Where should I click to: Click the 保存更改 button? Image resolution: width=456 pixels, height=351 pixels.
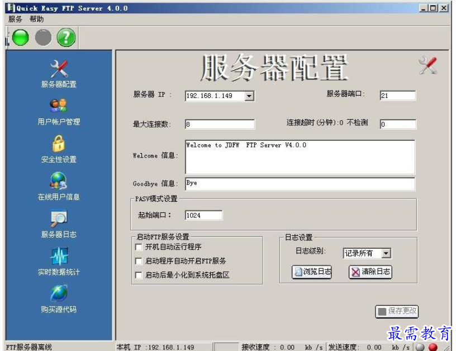pyautogui.click(x=397, y=311)
